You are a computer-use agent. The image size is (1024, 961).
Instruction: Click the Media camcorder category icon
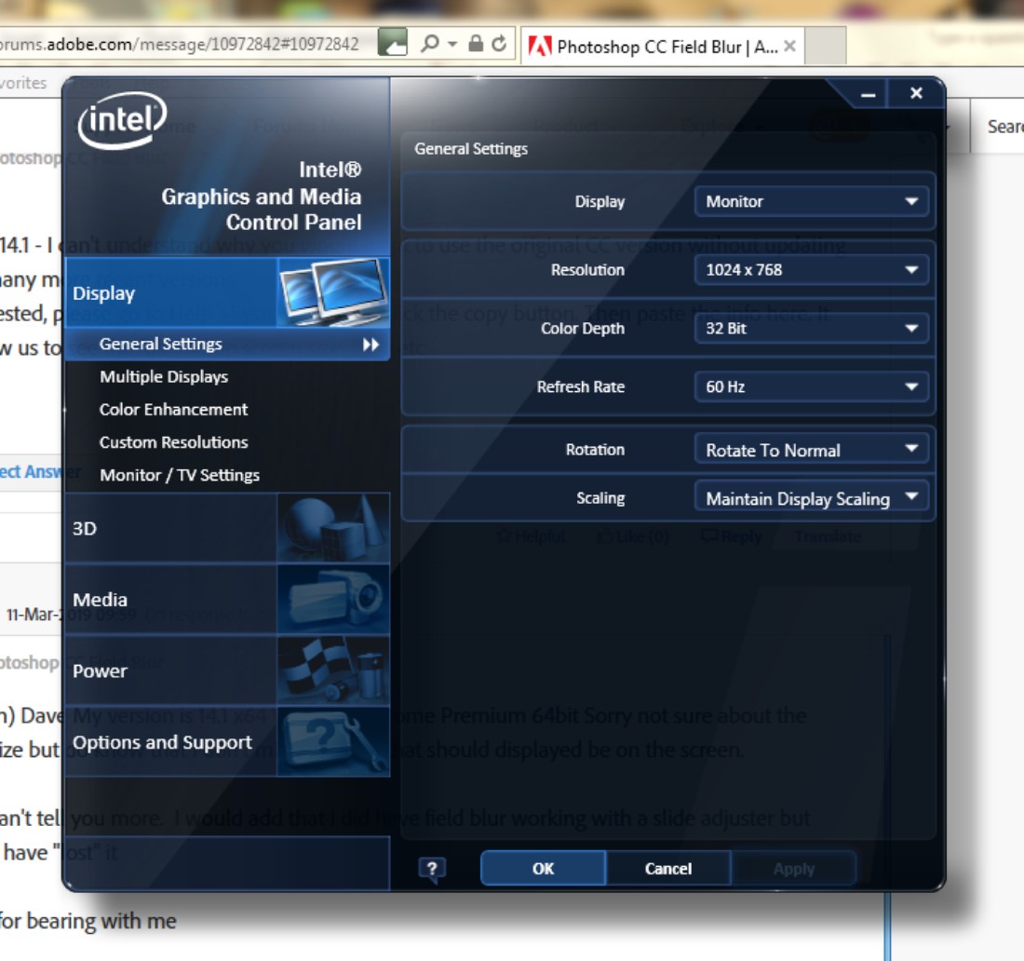(333, 599)
